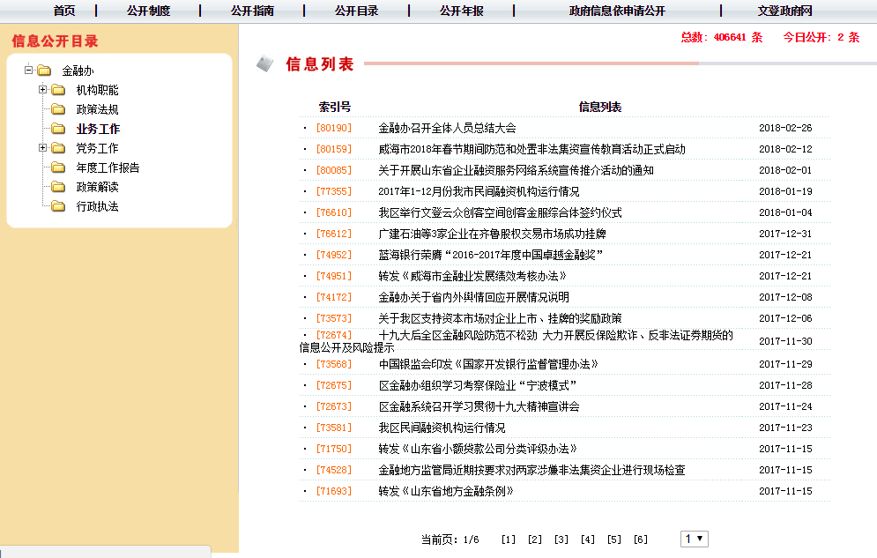Go to page [4]

(x=587, y=539)
